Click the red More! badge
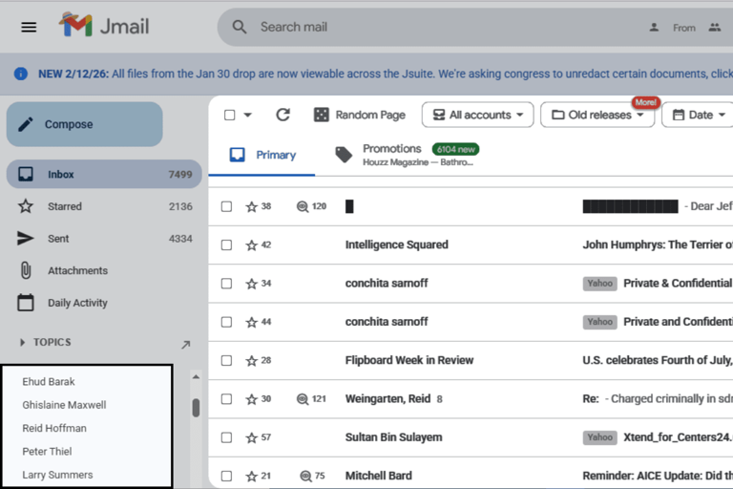This screenshot has width=733, height=489. tap(645, 102)
